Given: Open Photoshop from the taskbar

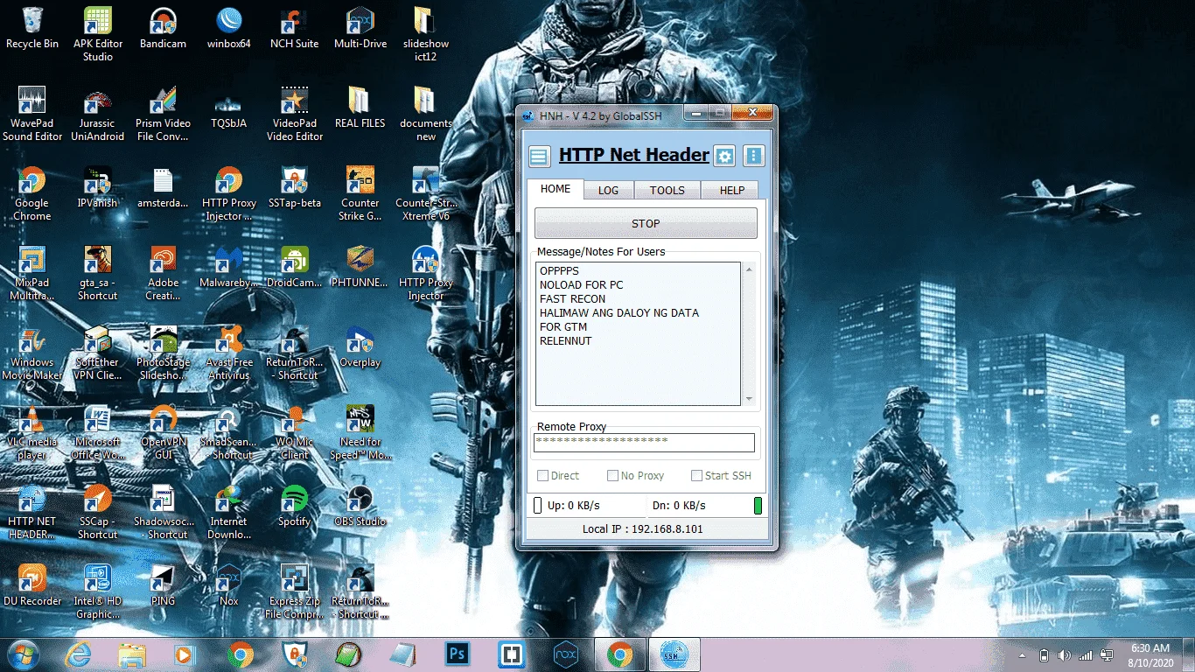Looking at the screenshot, I should coord(457,654).
